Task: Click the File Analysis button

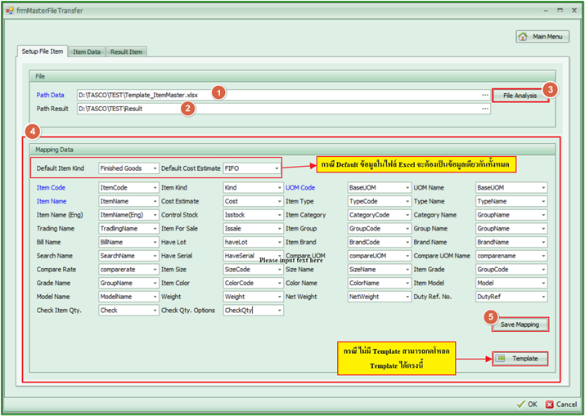Action: (x=520, y=96)
